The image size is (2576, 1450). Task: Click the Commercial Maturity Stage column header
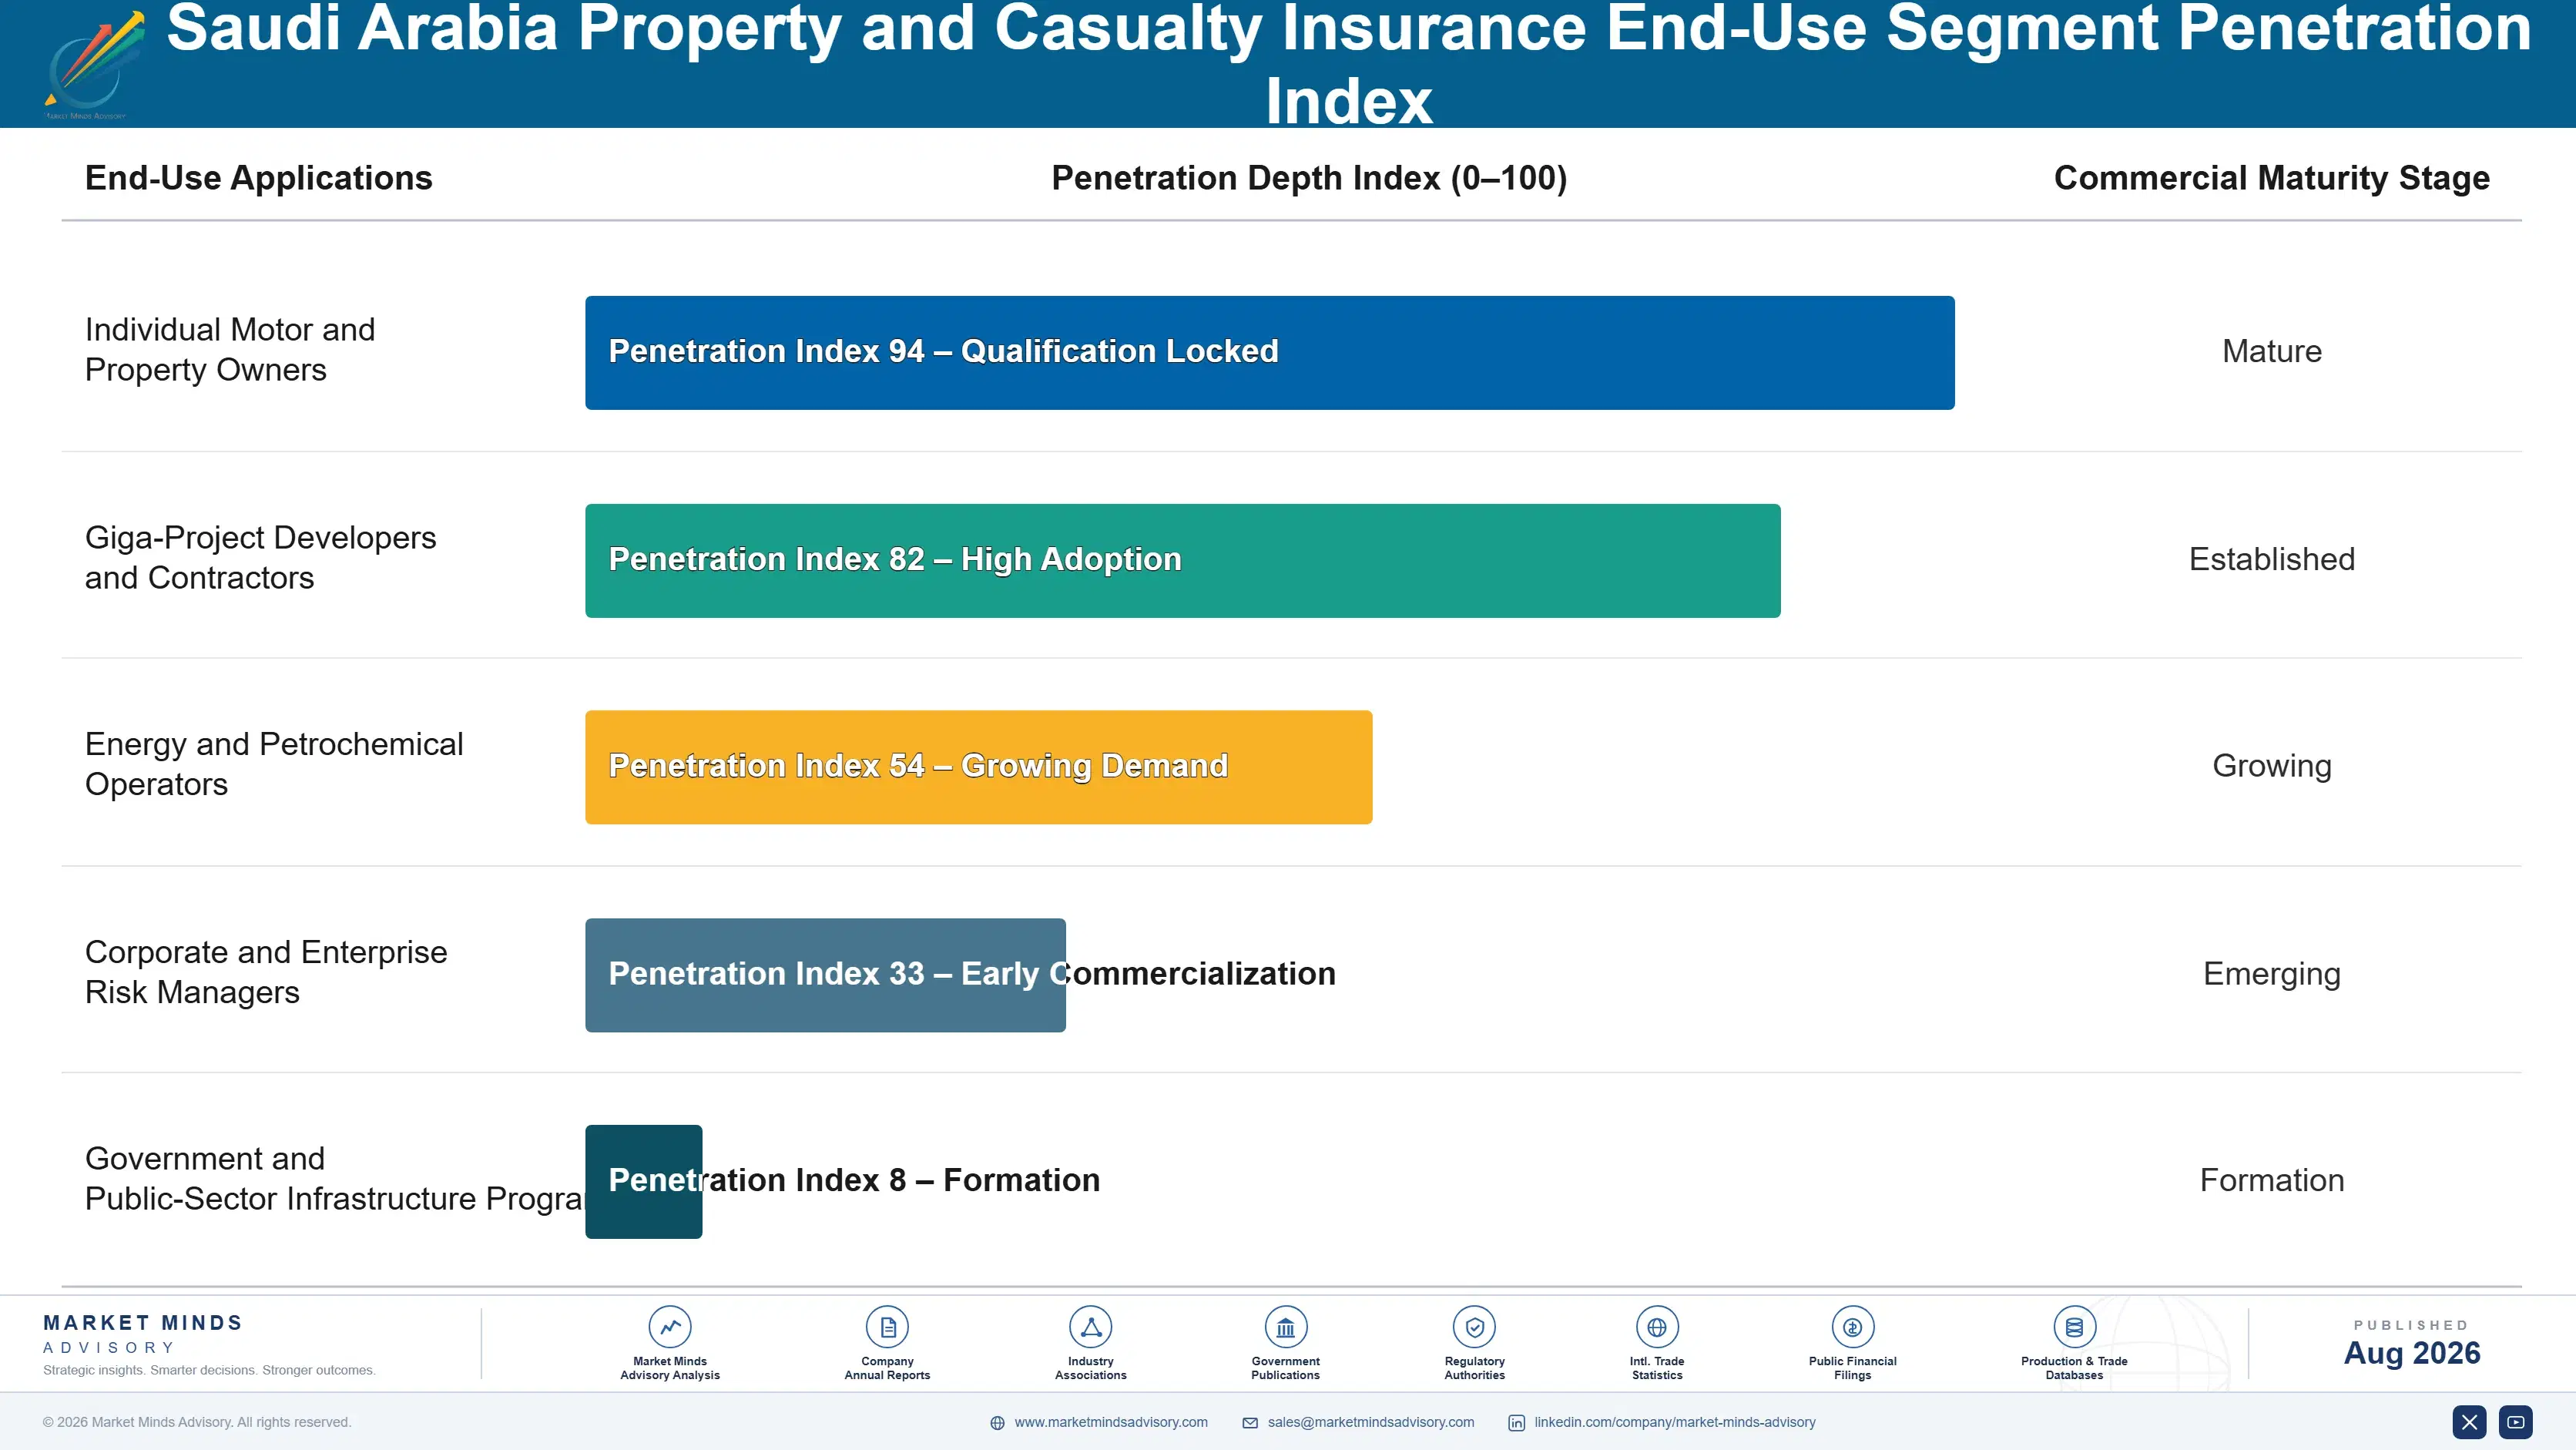[2271, 178]
